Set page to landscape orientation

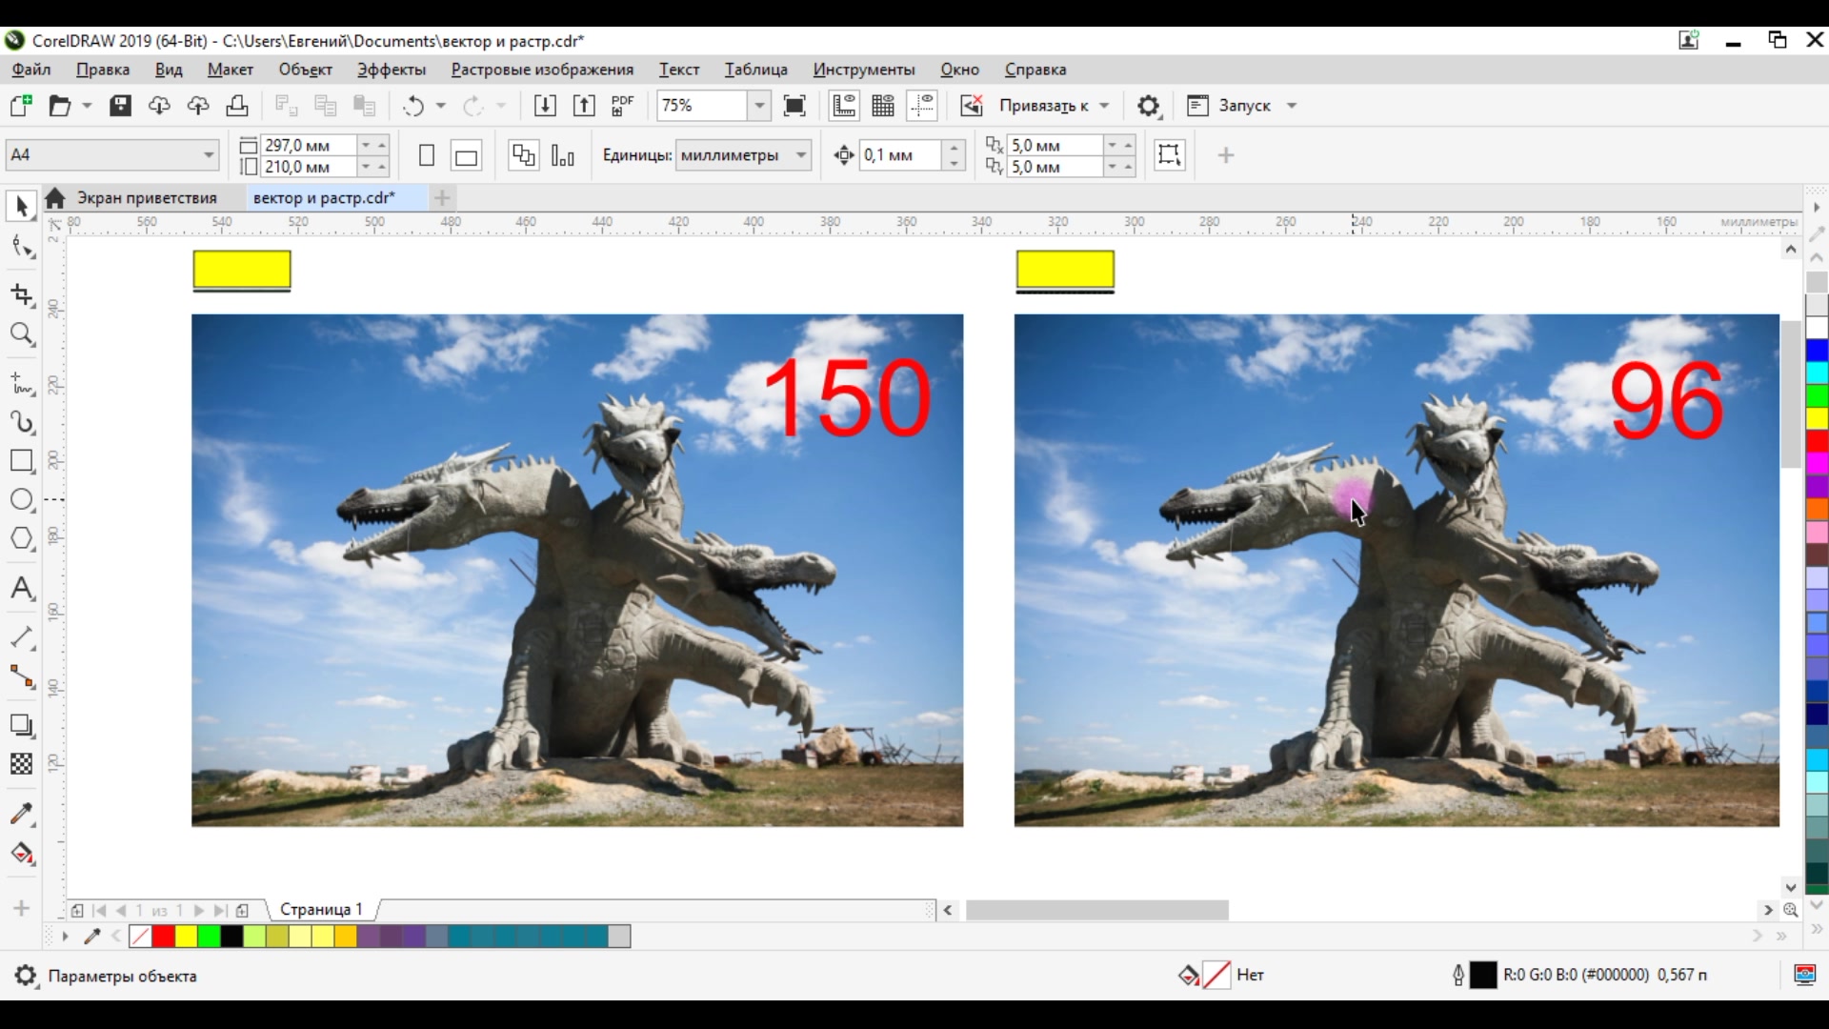(466, 155)
